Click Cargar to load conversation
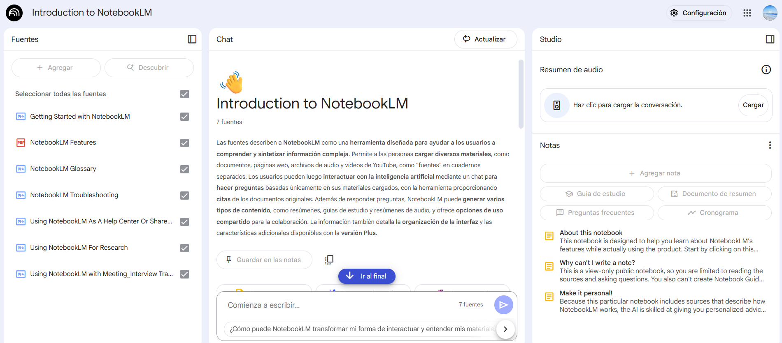Image resolution: width=782 pixels, height=343 pixels. click(x=753, y=105)
